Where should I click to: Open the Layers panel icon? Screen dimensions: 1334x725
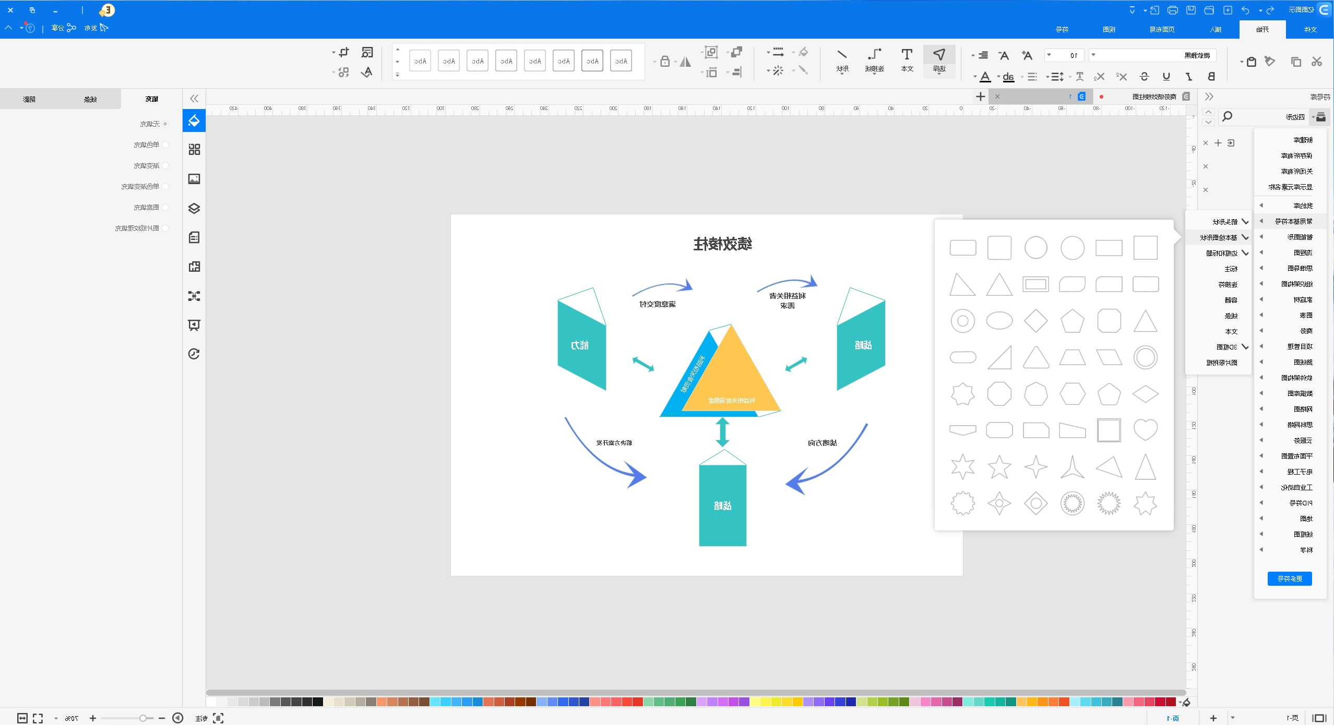coord(194,208)
